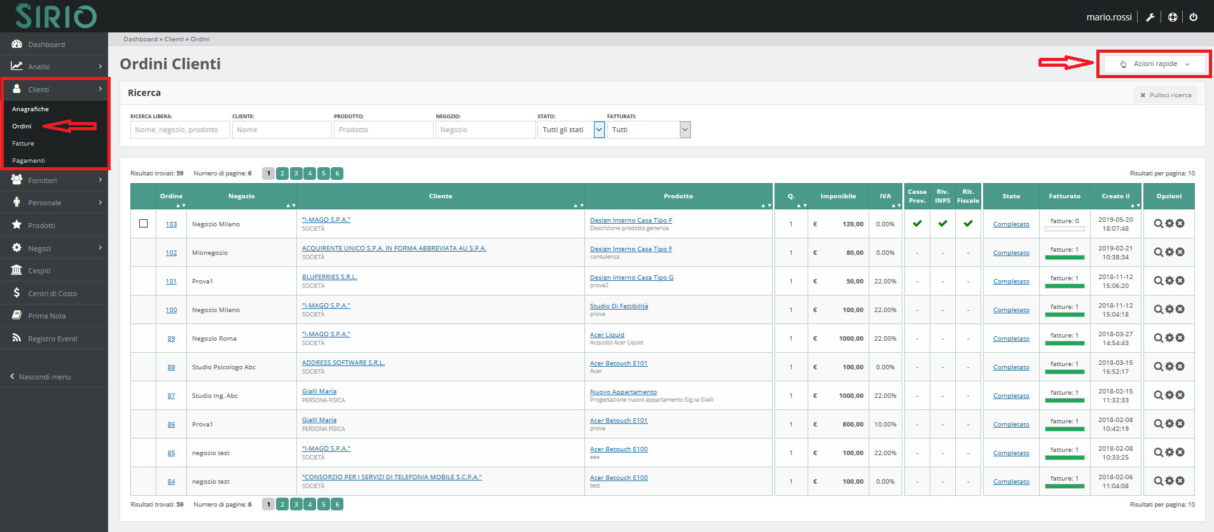This screenshot has height=532, width=1214.
Task: Click the Prodotti star icon in sidebar
Action: 17,225
